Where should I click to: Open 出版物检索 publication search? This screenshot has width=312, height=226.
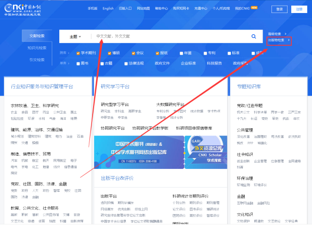(279, 40)
